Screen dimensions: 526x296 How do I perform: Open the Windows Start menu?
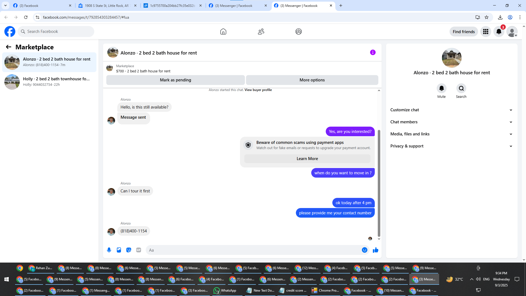(7, 279)
